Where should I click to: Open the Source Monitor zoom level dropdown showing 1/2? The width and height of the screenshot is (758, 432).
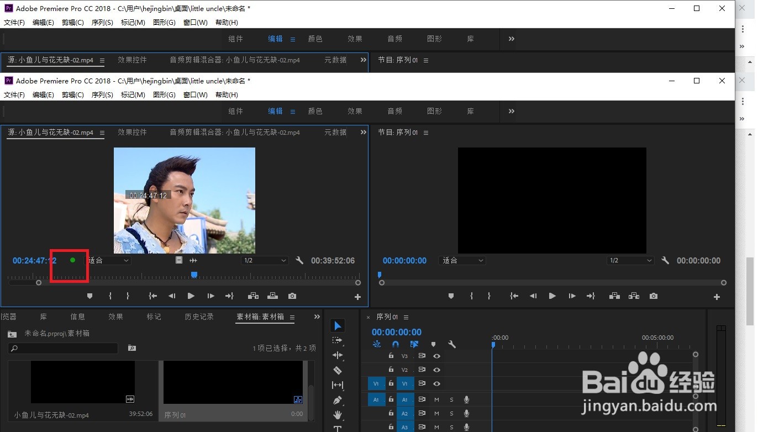click(x=265, y=260)
